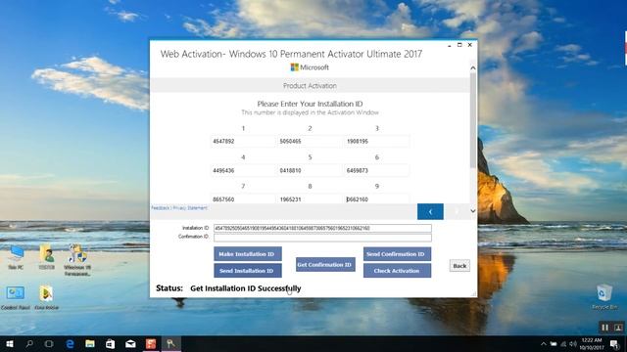This screenshot has width=627, height=352.
Task: Open the This PC desktop icon
Action: (16, 257)
